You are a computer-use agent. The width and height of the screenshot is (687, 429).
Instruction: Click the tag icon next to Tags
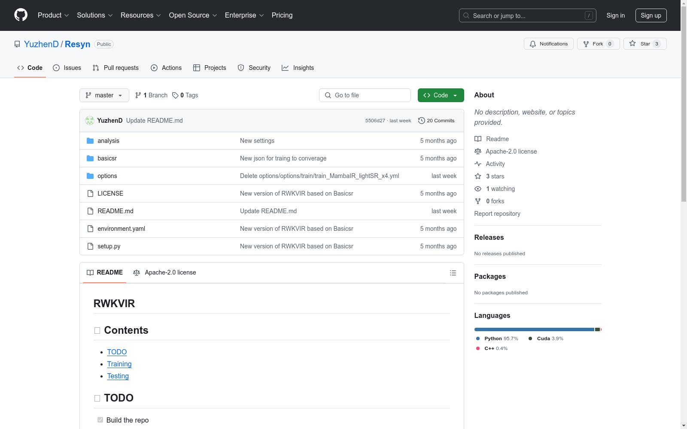click(x=175, y=95)
